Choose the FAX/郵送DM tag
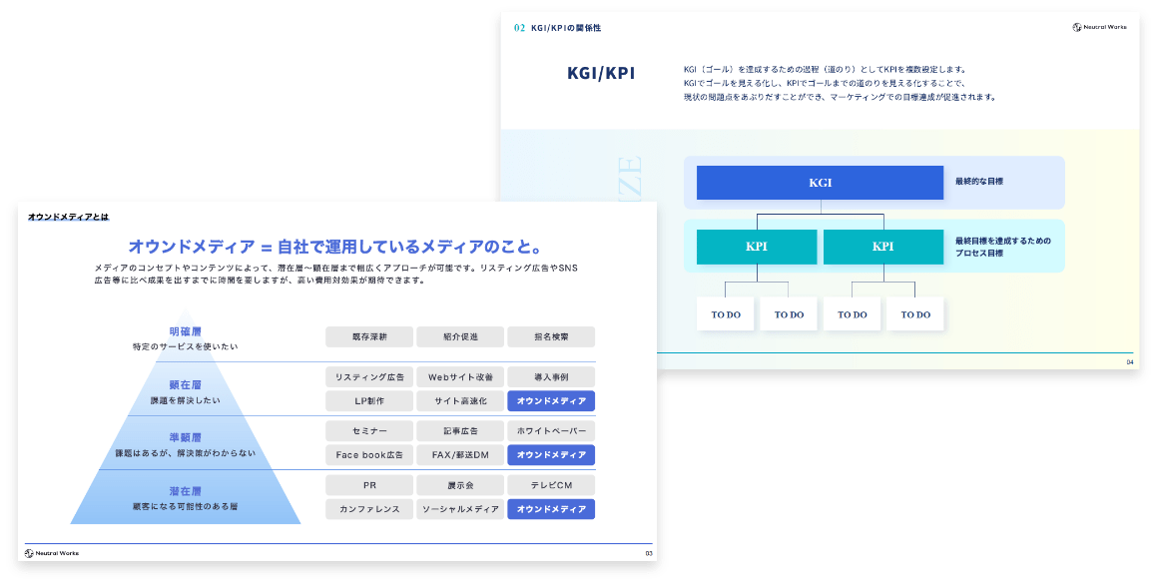The height and width of the screenshot is (585, 1158). pos(460,454)
